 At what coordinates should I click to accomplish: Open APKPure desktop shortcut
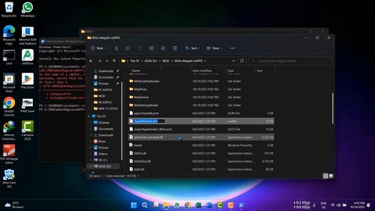click(x=28, y=57)
